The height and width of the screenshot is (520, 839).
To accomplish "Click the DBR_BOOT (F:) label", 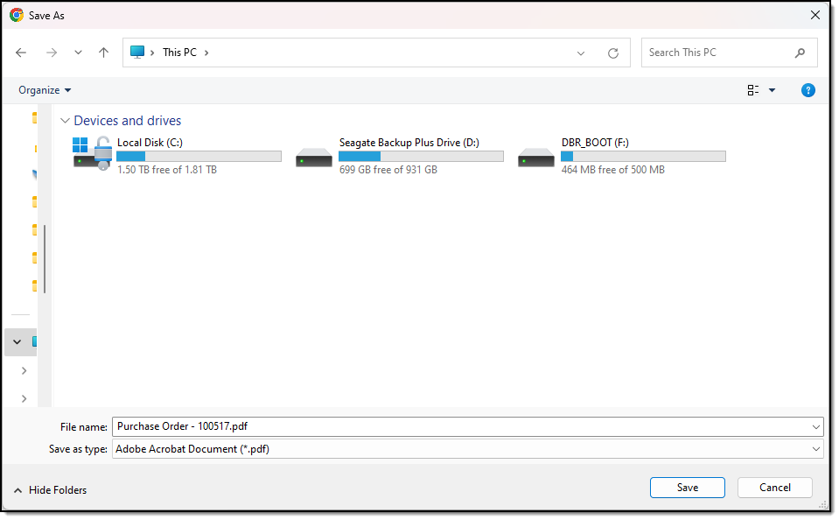I will click(595, 143).
